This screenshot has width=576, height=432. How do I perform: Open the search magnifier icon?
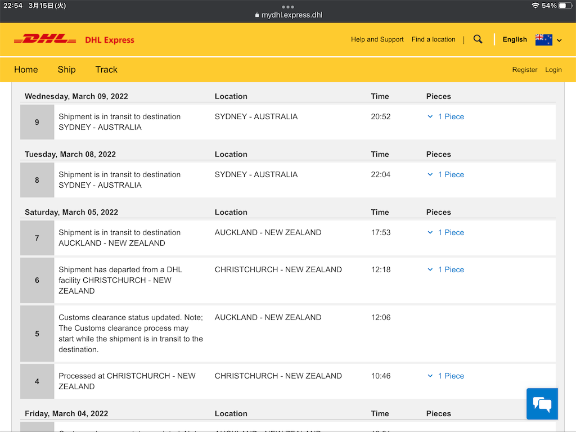pos(478,39)
